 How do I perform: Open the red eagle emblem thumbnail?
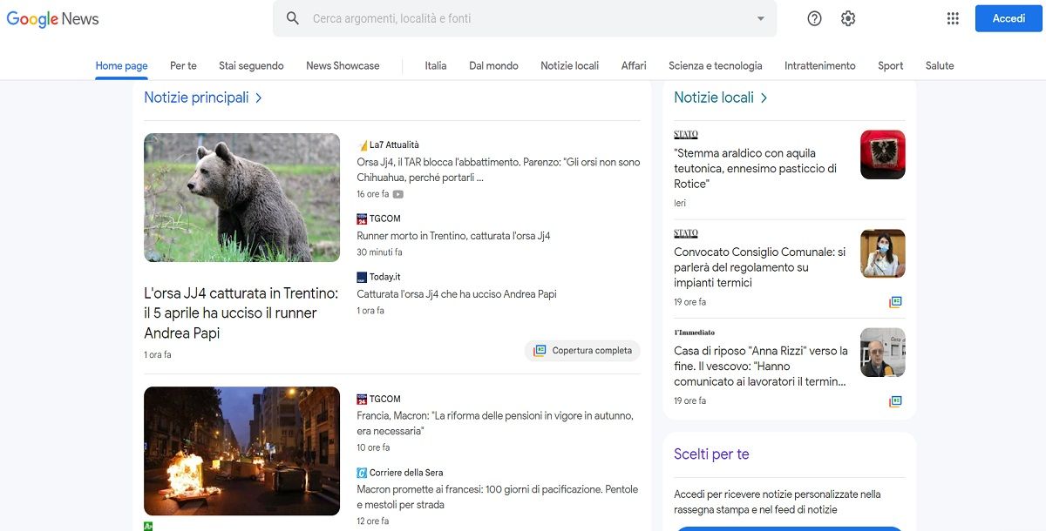(x=883, y=155)
